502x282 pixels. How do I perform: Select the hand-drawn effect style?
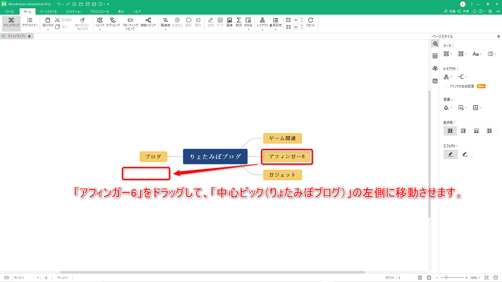(x=465, y=154)
